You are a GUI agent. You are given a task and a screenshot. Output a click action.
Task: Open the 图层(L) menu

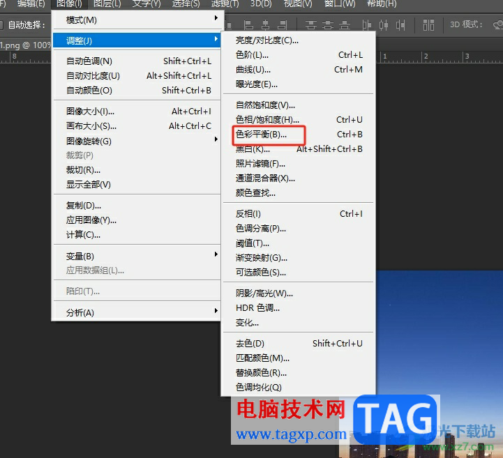tap(107, 4)
